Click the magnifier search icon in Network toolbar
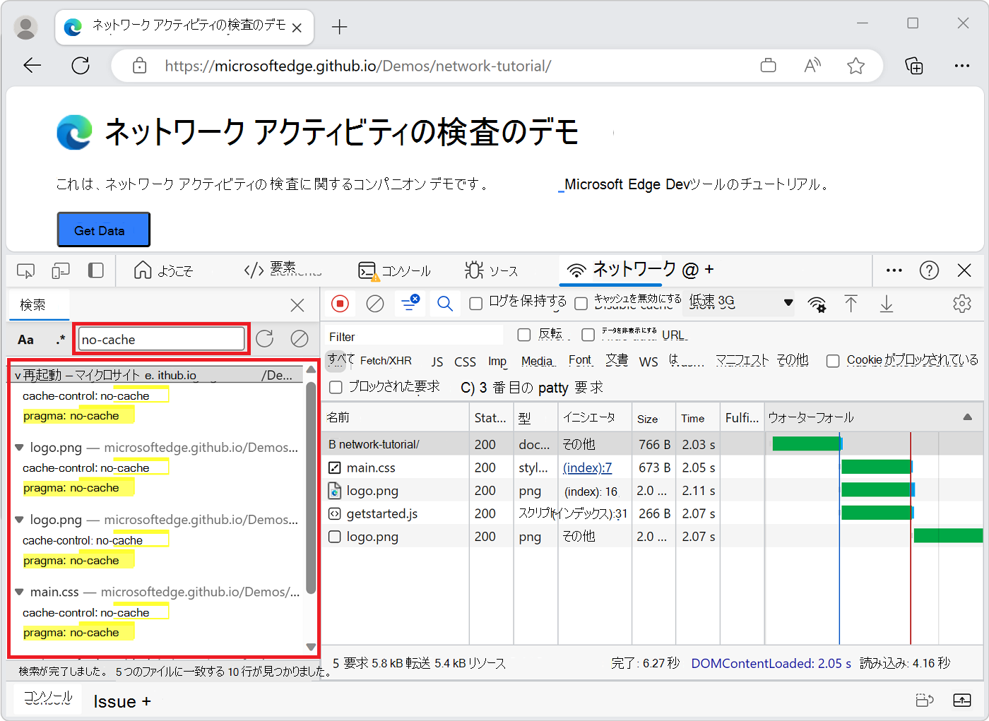Screen dimensions: 989x721 point(444,304)
